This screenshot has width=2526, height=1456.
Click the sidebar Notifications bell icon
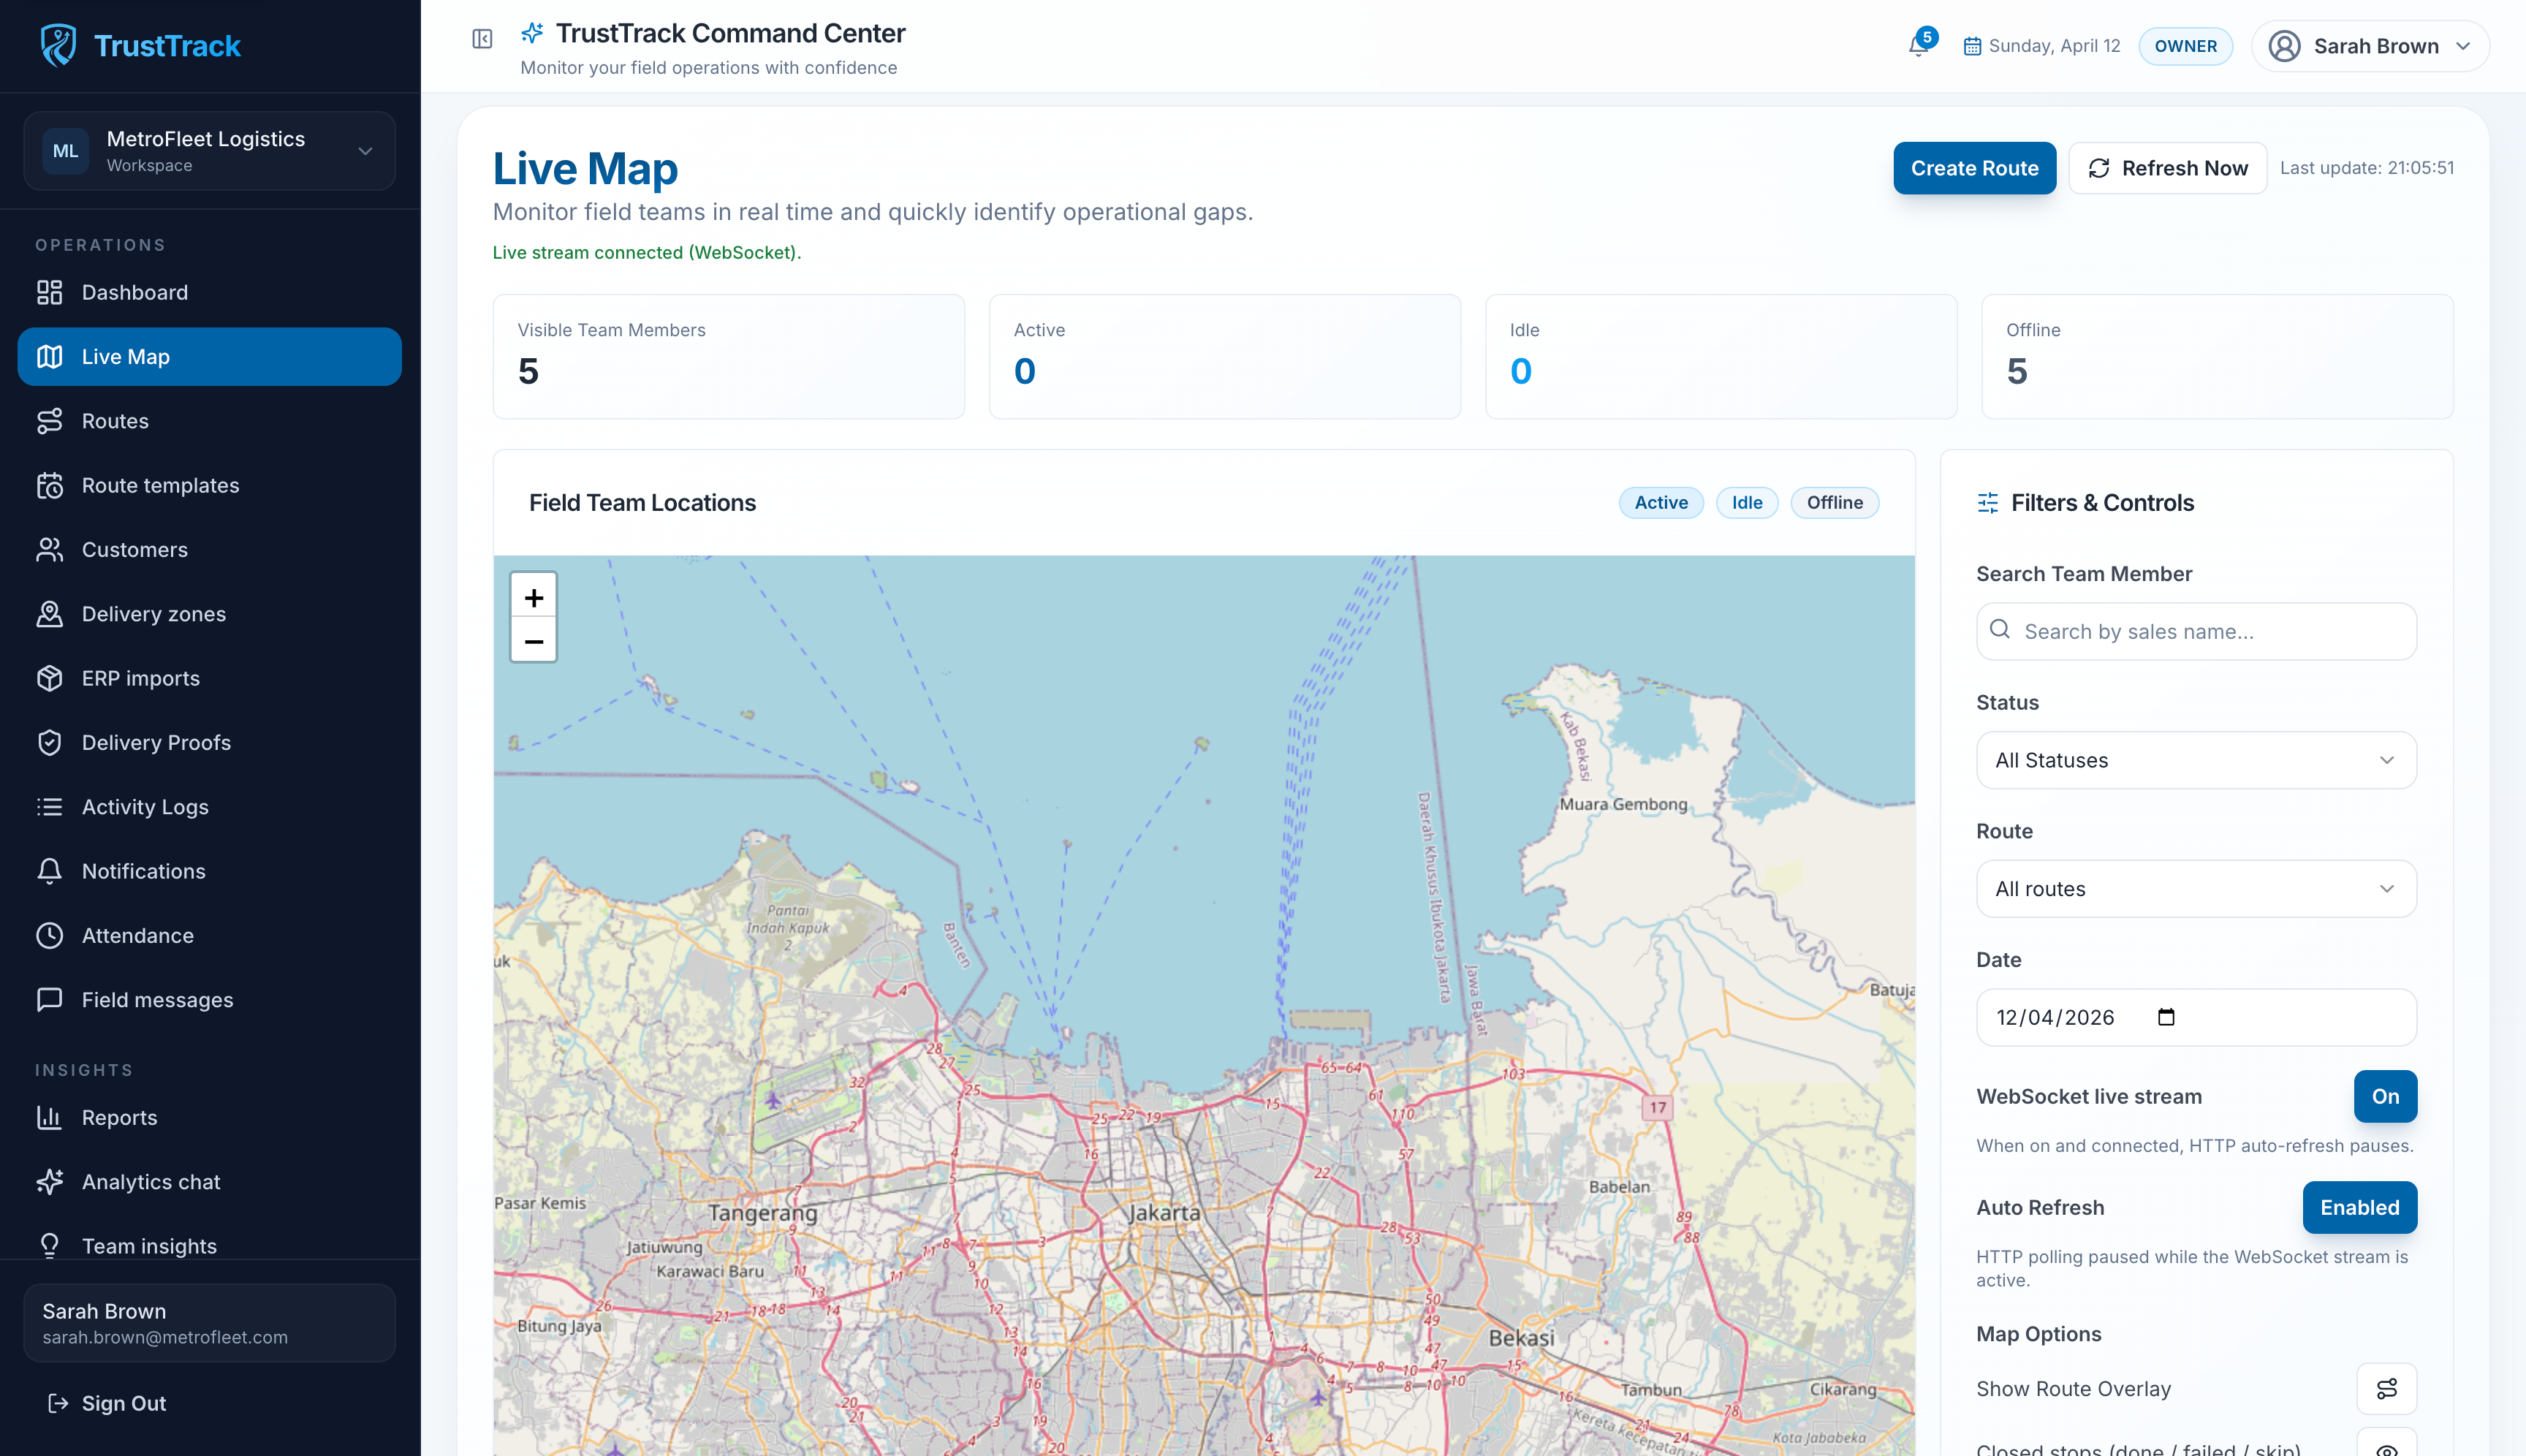[49, 871]
